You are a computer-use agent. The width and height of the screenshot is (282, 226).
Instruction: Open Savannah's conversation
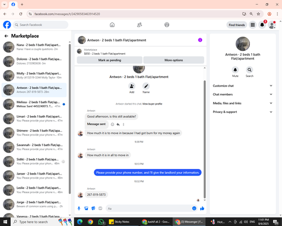point(34,147)
